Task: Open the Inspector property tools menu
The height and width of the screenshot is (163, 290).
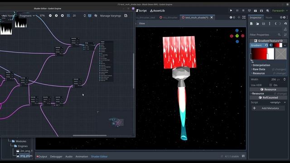Action: (285, 35)
